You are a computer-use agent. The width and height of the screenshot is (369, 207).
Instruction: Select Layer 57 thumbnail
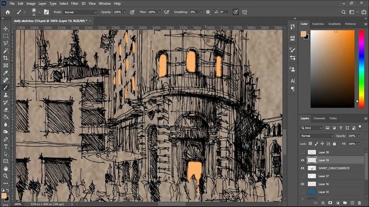point(312,176)
